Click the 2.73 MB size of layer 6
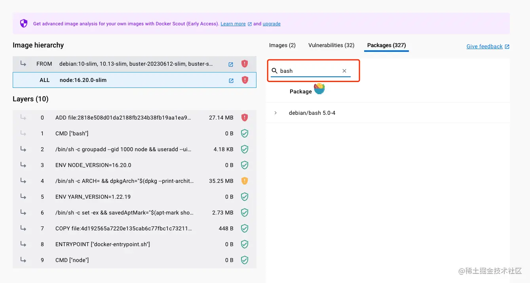The width and height of the screenshot is (530, 283). coord(223,213)
